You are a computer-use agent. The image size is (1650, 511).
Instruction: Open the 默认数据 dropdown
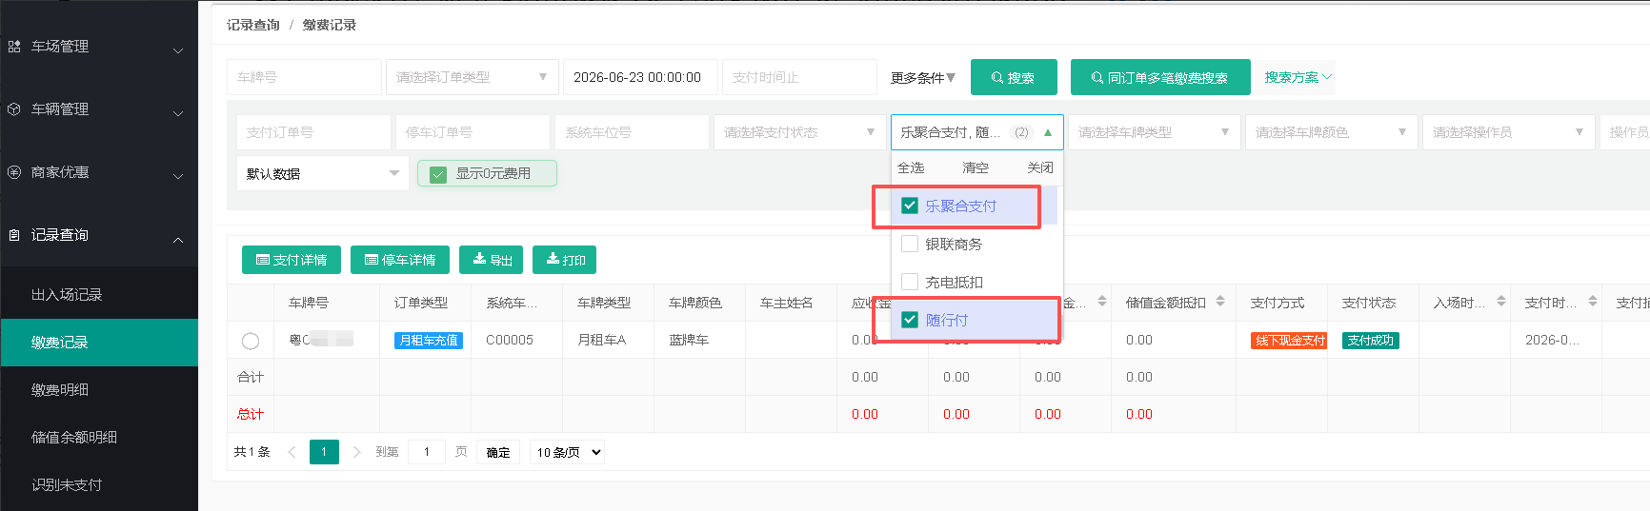(x=323, y=173)
